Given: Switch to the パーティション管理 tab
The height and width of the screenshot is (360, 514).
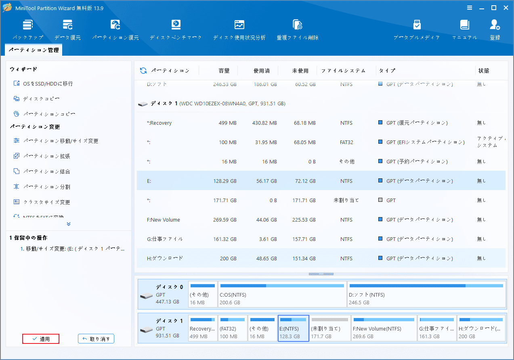Looking at the screenshot, I should click(34, 50).
